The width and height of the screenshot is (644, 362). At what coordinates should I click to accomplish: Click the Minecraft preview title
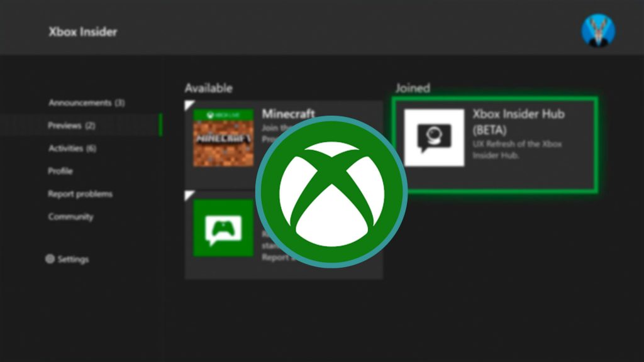(x=287, y=114)
